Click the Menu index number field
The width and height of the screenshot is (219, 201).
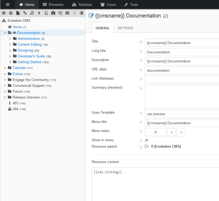pyautogui.click(x=155, y=132)
